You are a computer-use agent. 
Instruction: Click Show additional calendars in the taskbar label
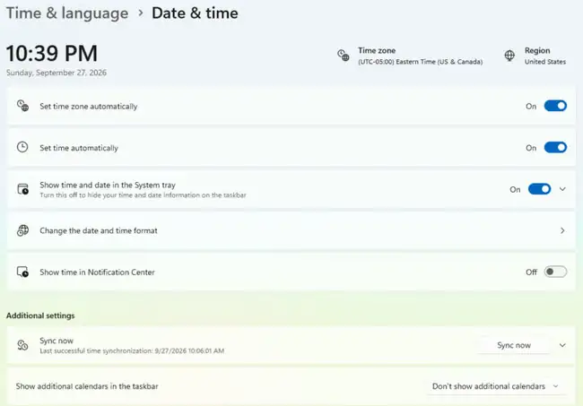tap(87, 386)
